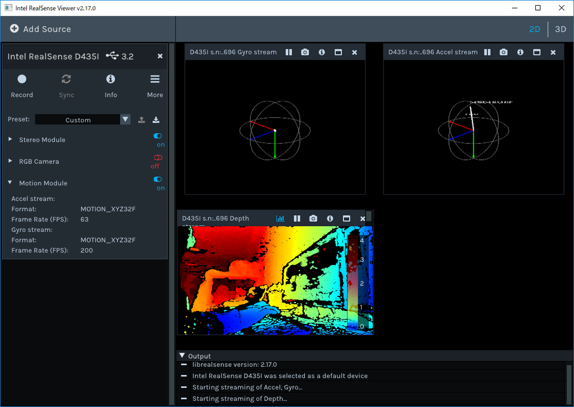Close the Gyro stream view
The image size is (574, 407).
click(354, 52)
